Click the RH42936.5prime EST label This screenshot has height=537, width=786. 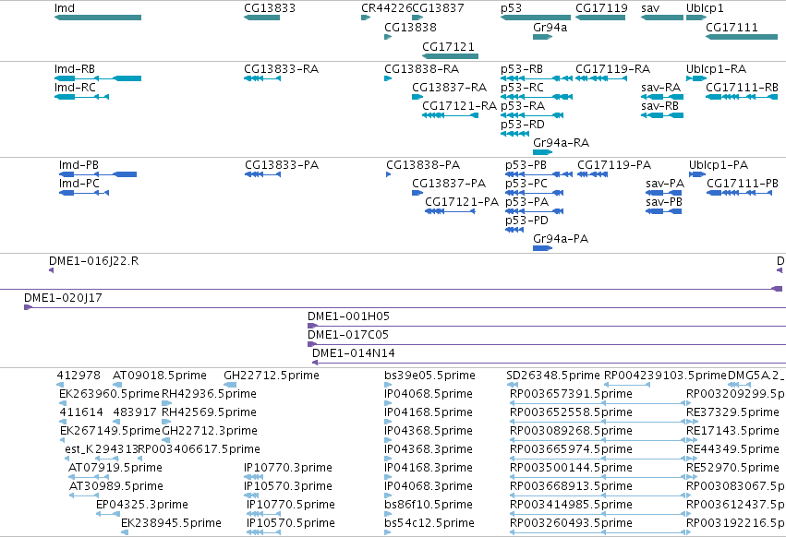[209, 394]
